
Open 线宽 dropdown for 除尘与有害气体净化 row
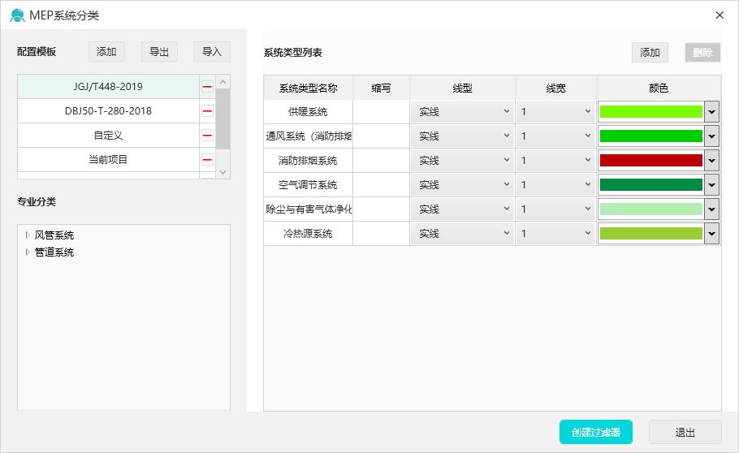[556, 209]
